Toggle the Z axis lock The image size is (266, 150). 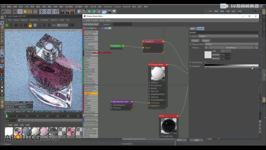point(52,12)
